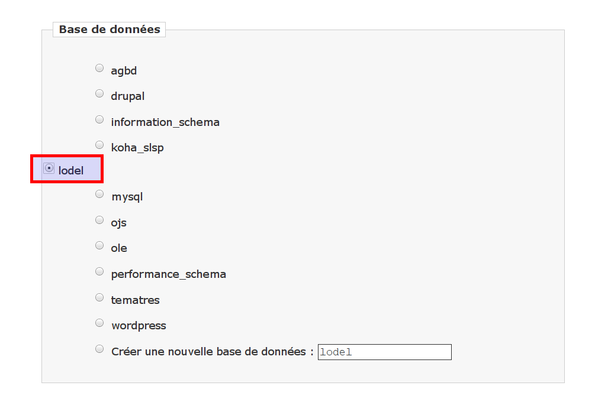Viewport: 611px width, 405px height.
Task: Select the wordpress radio button
Action: click(x=99, y=323)
